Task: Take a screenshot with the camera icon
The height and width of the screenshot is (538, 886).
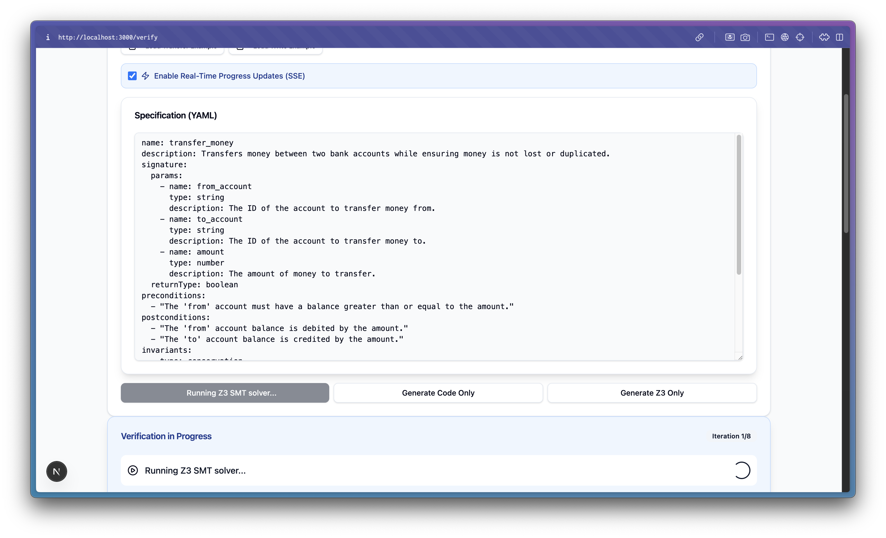Action: coord(745,37)
